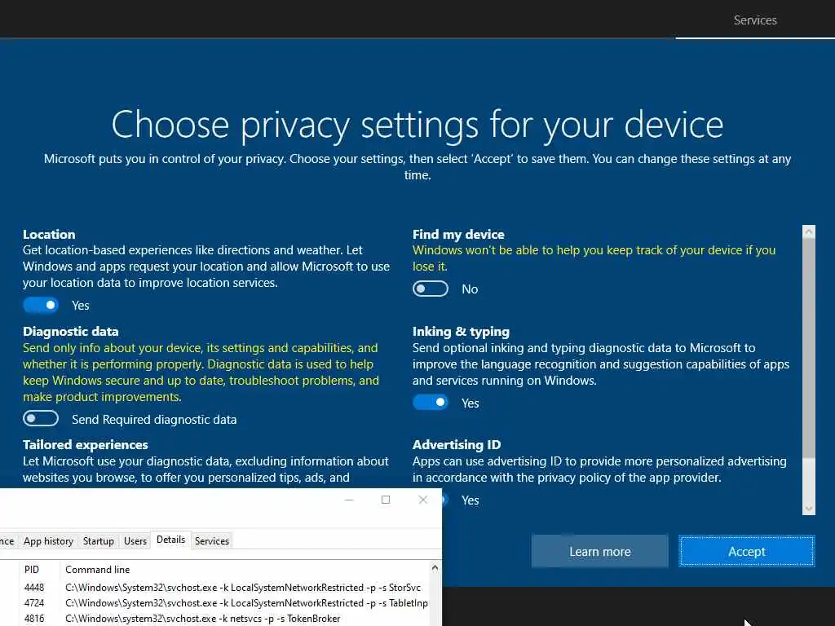This screenshot has height=626, width=835.
Task: Click the privacy settings scrollbar thumb
Action: (x=808, y=348)
